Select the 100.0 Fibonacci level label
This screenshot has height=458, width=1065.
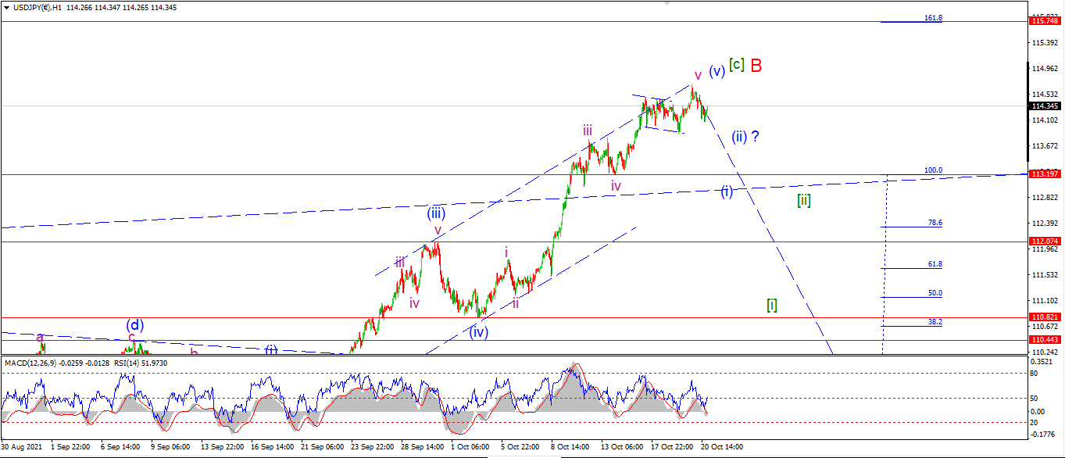click(x=934, y=170)
